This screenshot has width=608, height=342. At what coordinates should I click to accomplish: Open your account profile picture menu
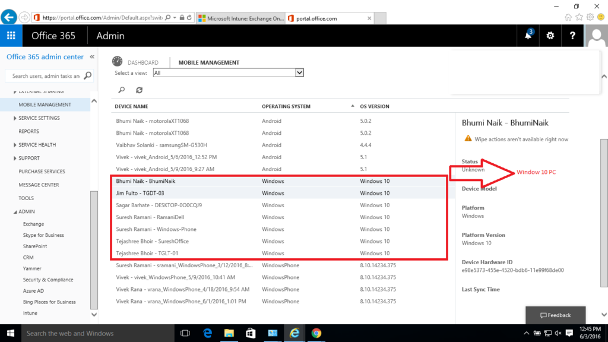596,36
